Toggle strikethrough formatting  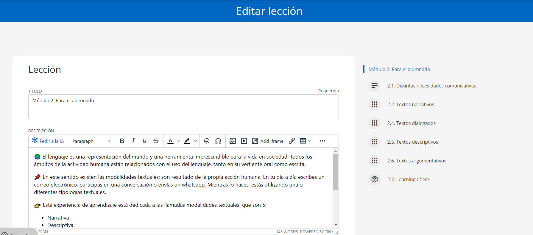point(156,141)
